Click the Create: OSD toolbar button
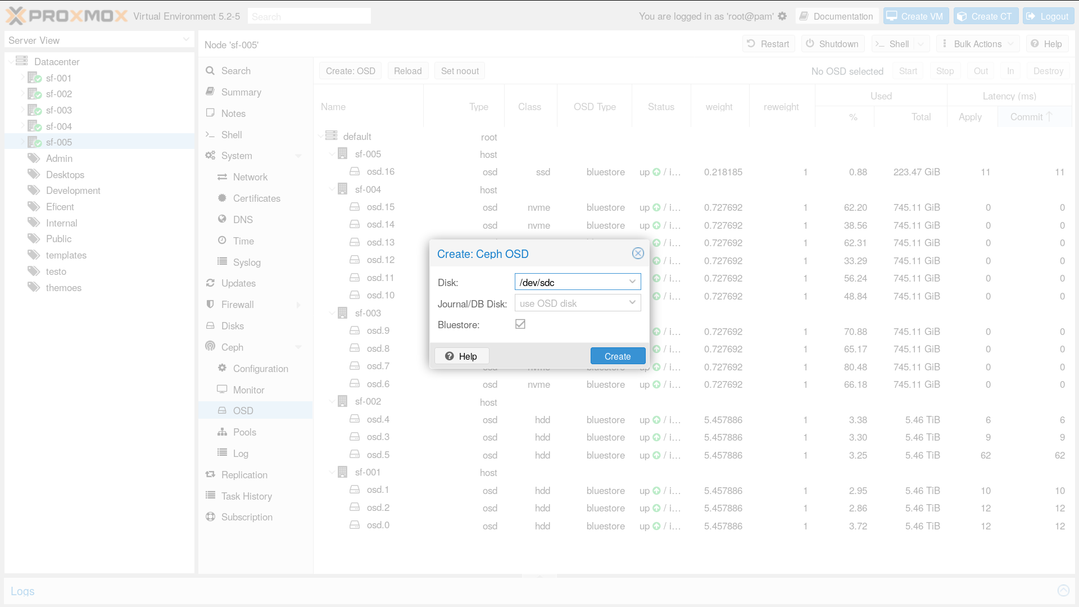Image resolution: width=1079 pixels, height=607 pixels. pos(351,71)
